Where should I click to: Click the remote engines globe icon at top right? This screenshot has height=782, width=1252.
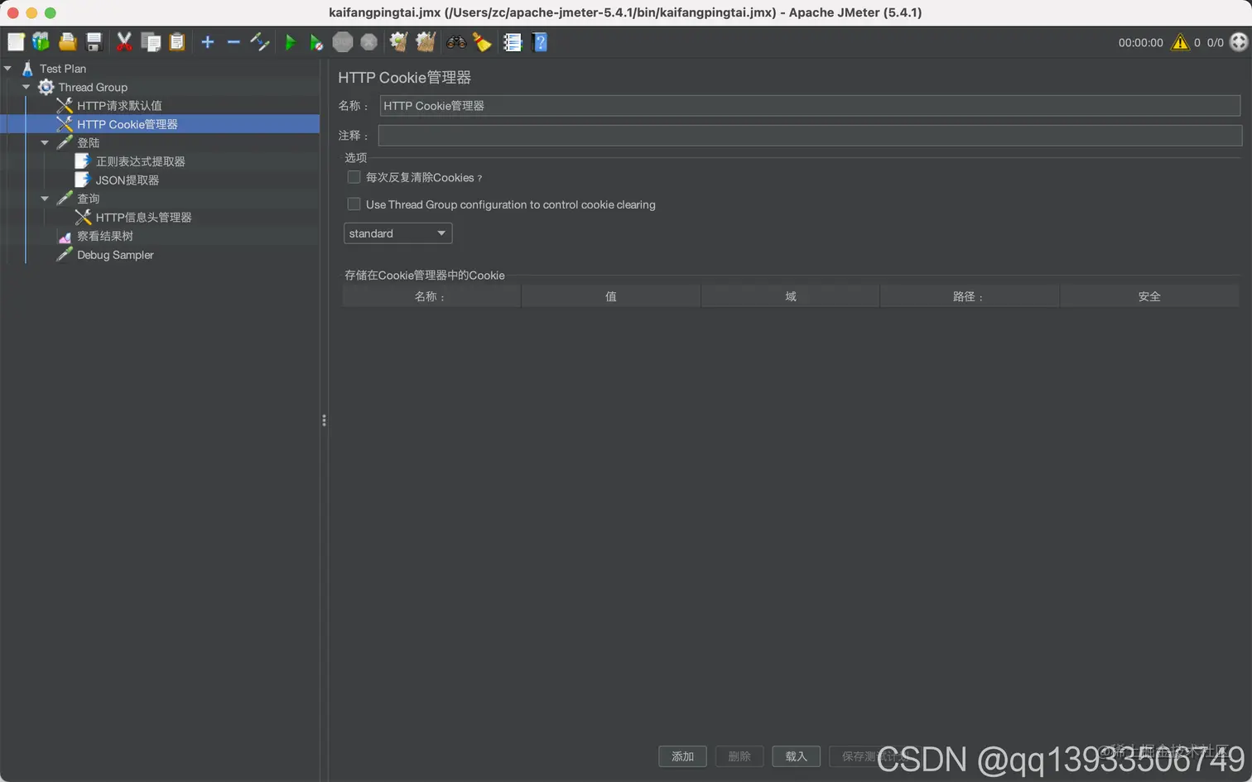pos(1239,42)
